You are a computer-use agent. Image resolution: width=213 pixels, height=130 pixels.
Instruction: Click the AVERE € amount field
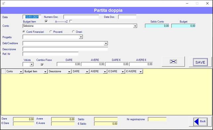click(141, 64)
